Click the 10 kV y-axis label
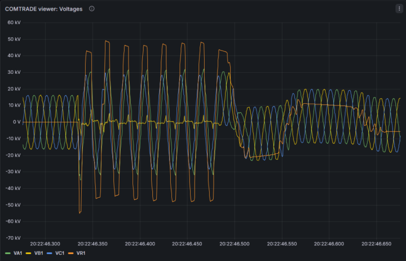Viewport: 406px width, 261px height. [x=14, y=105]
